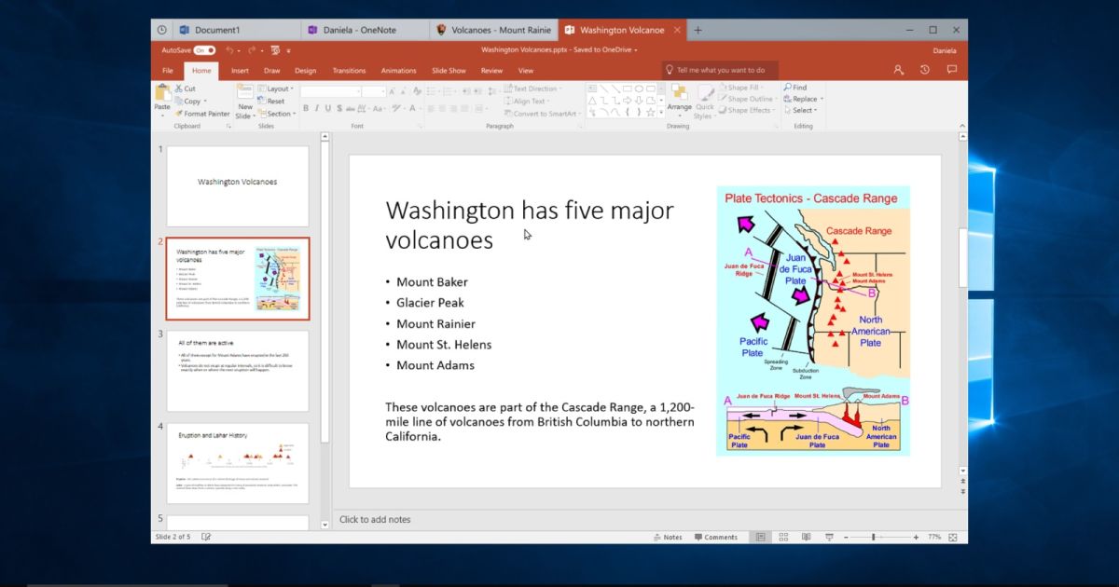Click the Redo arrow in title bar

253,50
